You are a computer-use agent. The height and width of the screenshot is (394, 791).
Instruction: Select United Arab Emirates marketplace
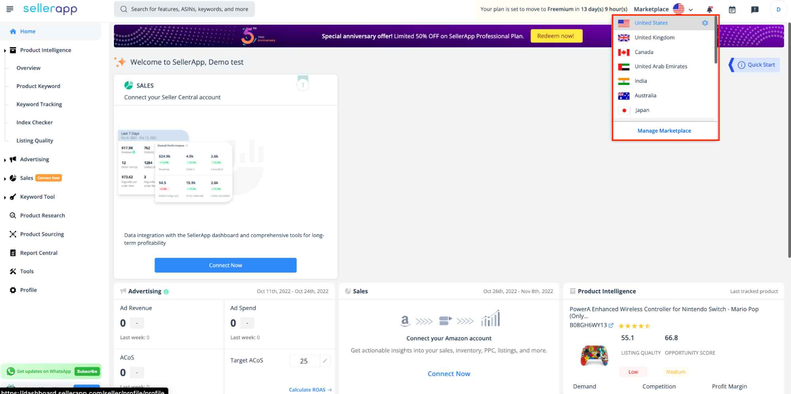tap(664, 66)
